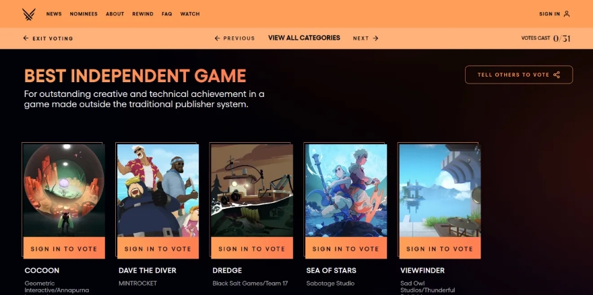Click the user profile icon by Sign In
The width and height of the screenshot is (593, 295).
point(567,14)
